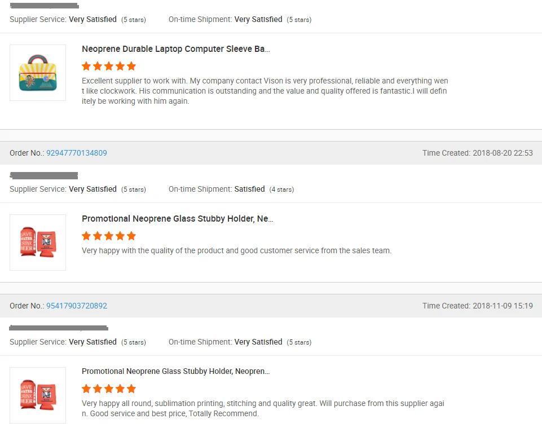The width and height of the screenshot is (542, 432).
Task: Click the fifth star of the laptop sleeve review rating
Action: point(131,66)
